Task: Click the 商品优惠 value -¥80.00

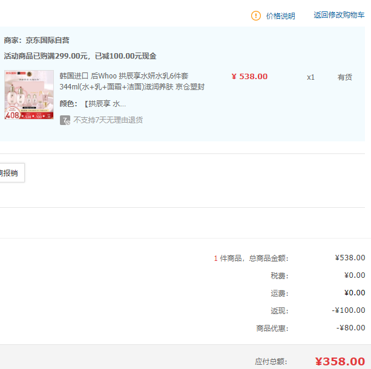Action: [x=350, y=328]
